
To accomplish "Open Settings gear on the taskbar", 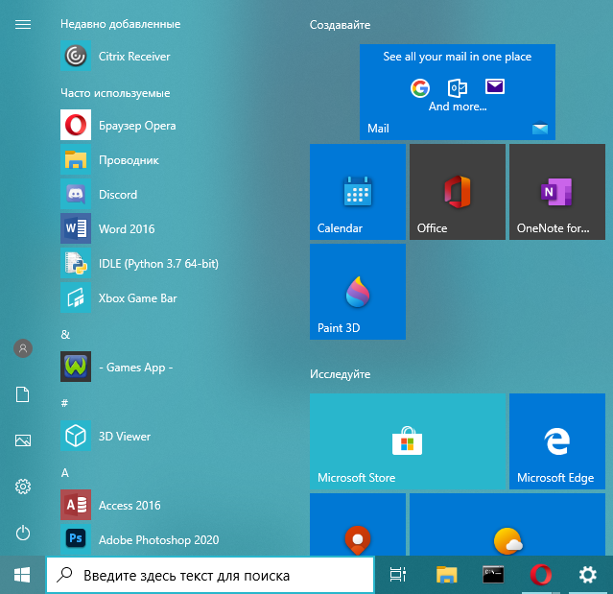I will [588, 575].
